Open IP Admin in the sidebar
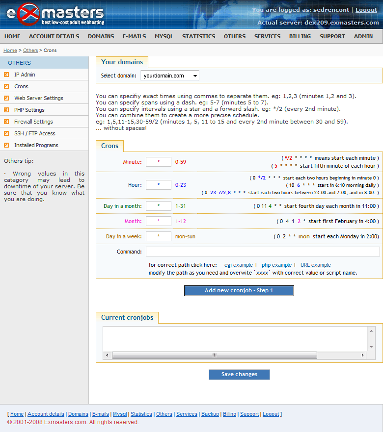Viewport: 383px width, 432px height. click(x=25, y=75)
